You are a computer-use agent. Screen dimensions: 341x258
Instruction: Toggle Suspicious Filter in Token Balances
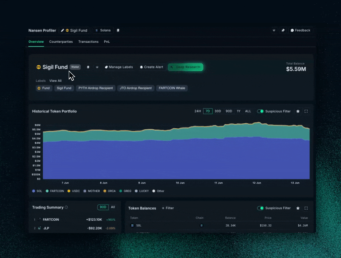[260, 208]
